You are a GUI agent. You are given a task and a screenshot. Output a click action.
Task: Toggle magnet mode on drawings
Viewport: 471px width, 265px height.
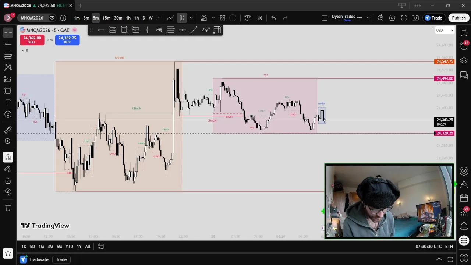click(8, 157)
